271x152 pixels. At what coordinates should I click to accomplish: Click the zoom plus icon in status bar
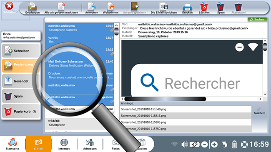(214, 145)
